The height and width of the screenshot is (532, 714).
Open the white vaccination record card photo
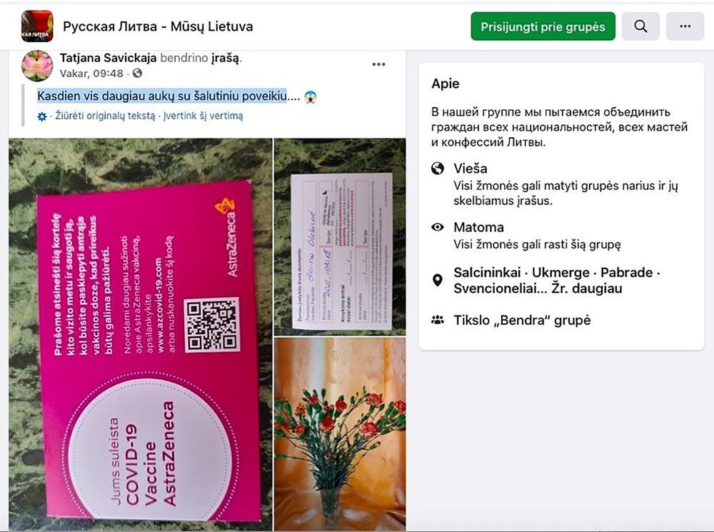[x=340, y=237]
